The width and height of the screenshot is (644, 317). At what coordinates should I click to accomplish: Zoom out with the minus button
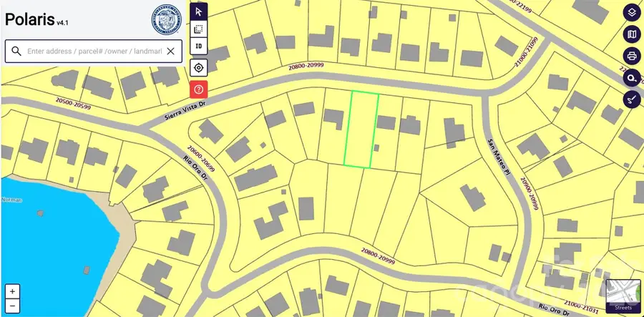[13, 306]
